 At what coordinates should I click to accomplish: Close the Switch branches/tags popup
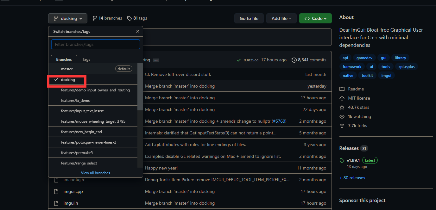(137, 31)
